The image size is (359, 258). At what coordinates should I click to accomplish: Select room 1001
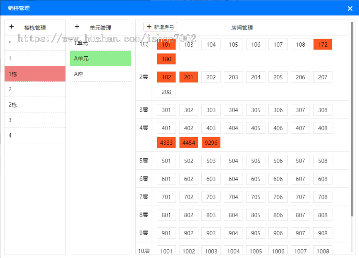[x=166, y=250]
